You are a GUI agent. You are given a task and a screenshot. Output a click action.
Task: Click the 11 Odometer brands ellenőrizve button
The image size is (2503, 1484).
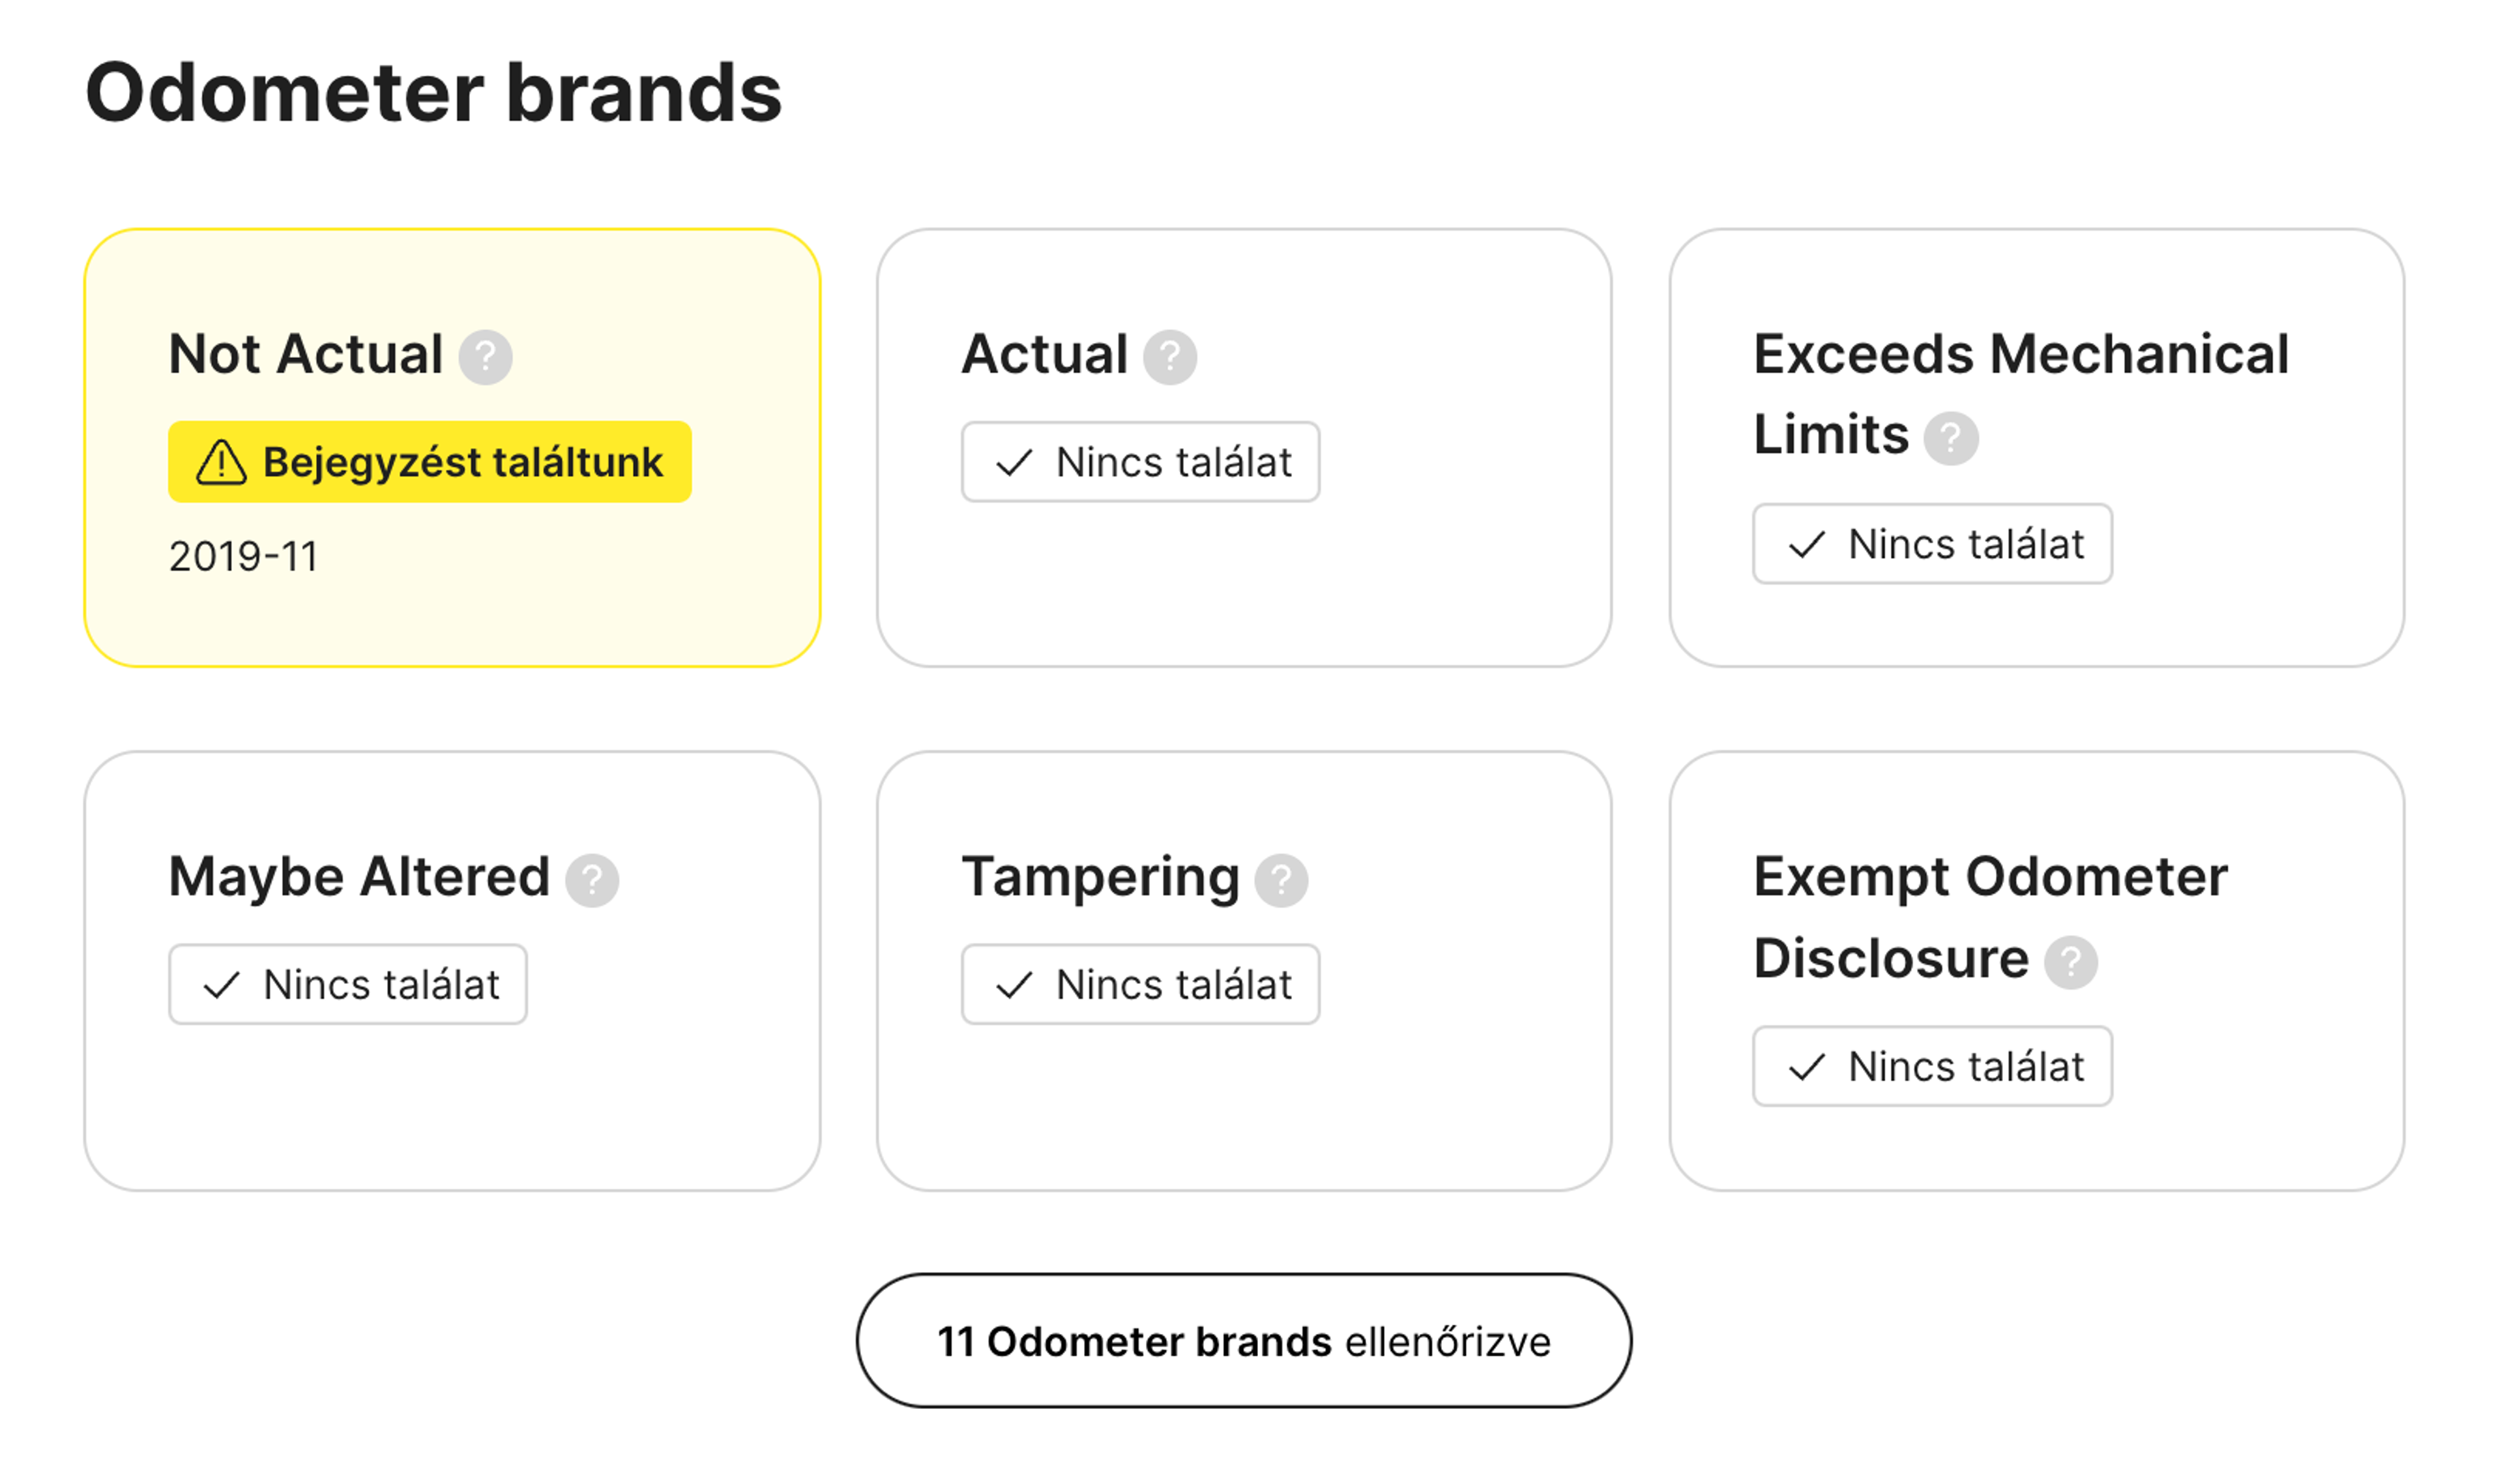(1244, 1341)
